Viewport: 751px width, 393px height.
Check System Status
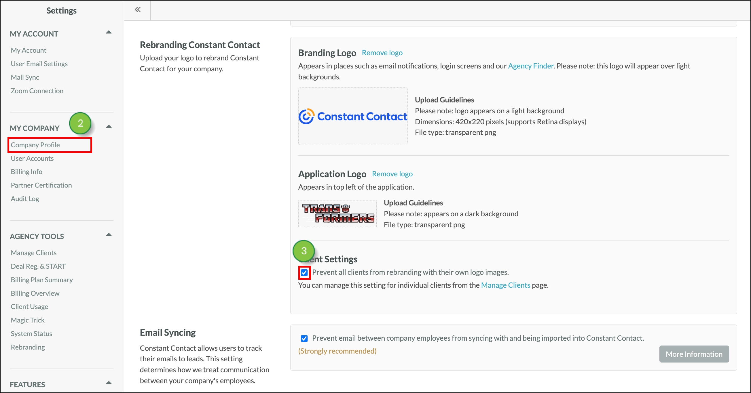point(31,333)
